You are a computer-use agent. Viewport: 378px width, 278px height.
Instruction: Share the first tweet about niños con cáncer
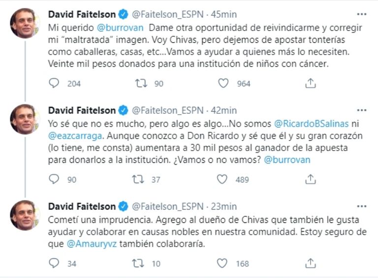pyautogui.click(x=310, y=84)
